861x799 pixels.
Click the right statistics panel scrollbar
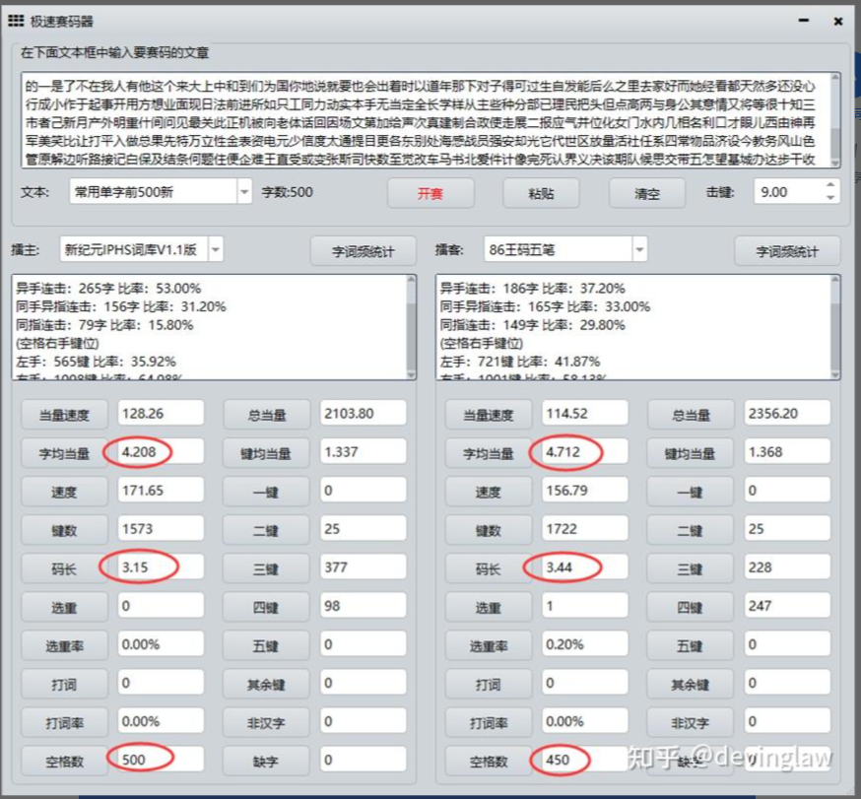pyautogui.click(x=835, y=327)
